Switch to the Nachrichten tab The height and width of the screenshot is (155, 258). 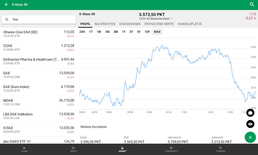[x=105, y=24]
